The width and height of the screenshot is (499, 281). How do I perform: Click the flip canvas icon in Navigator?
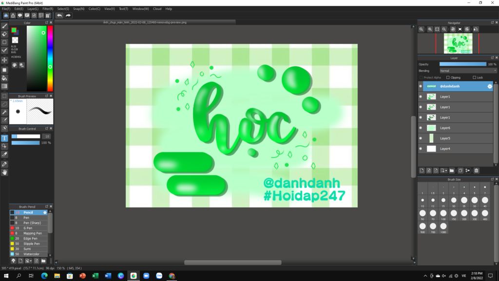click(x=476, y=29)
